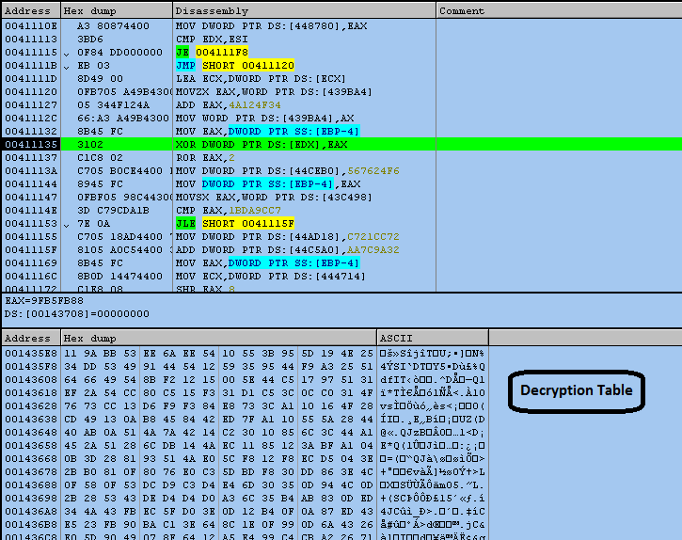Click address 0041115F in the Address column
The image size is (682, 540).
tap(31, 249)
